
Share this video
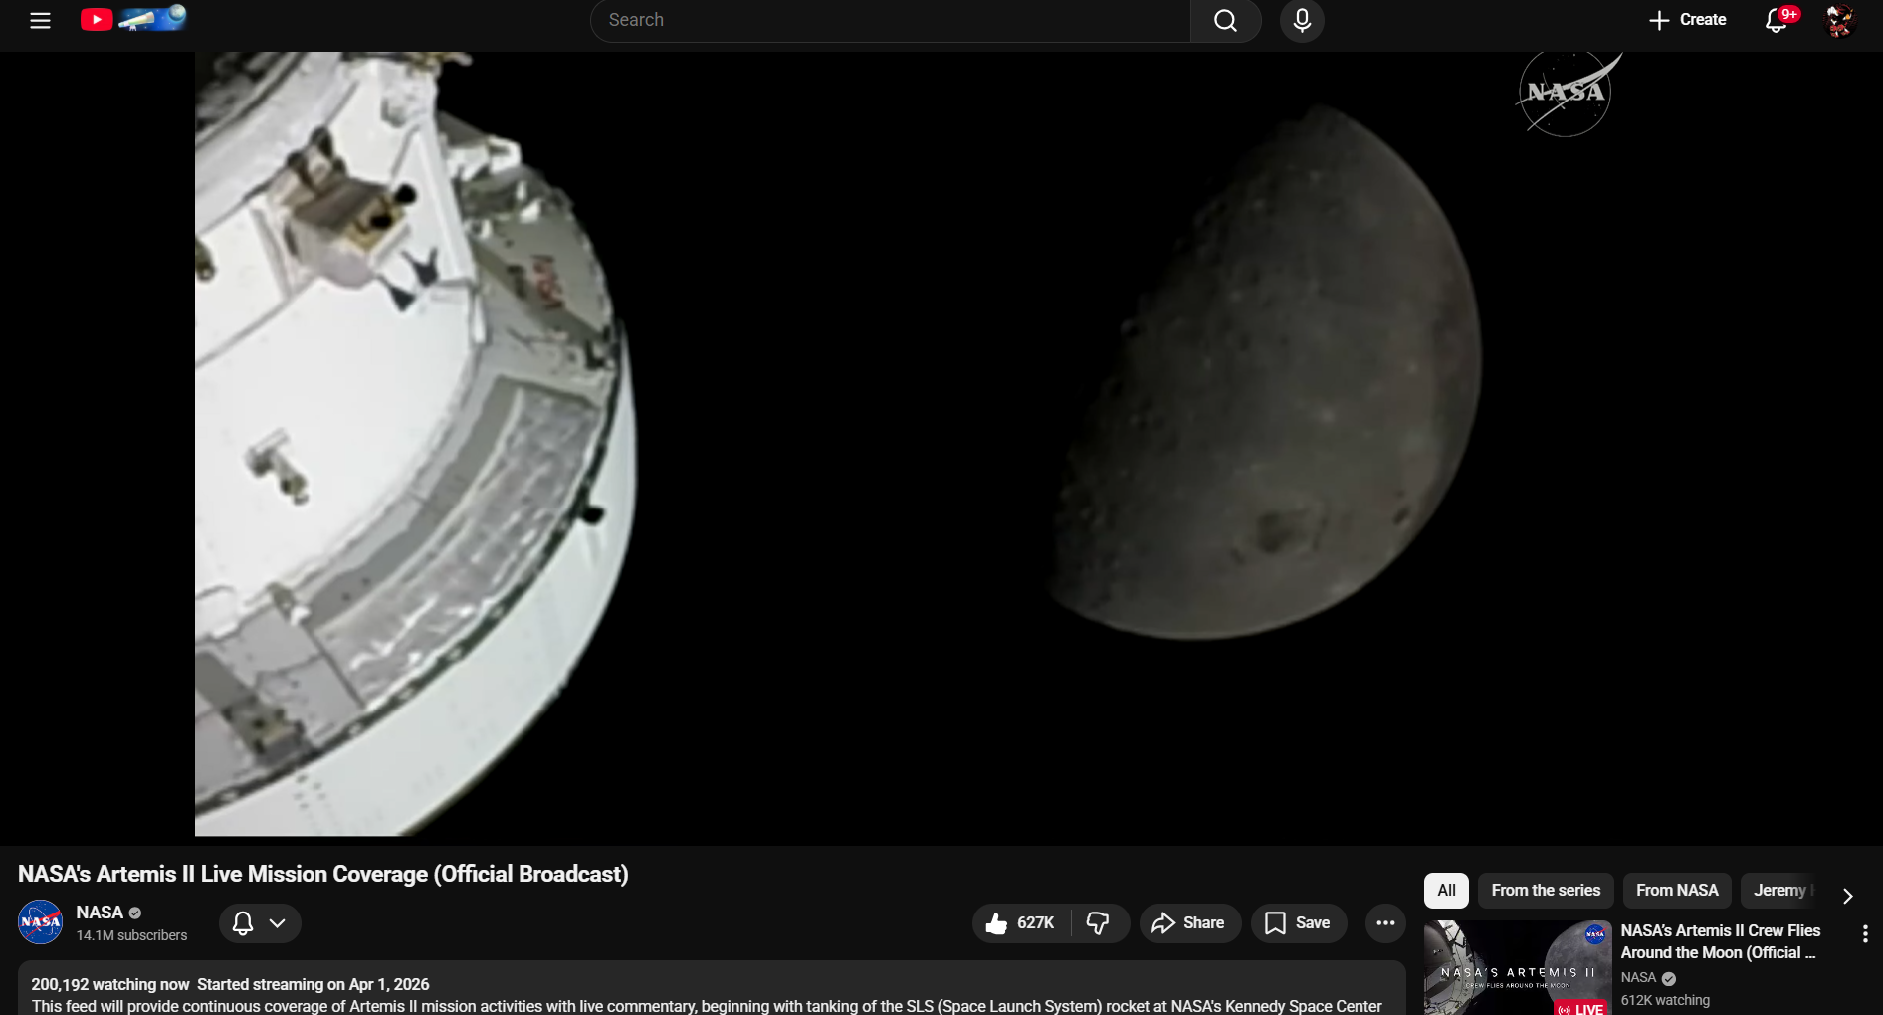(1189, 923)
